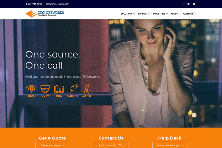Click the Get technical support button

coord(170,145)
